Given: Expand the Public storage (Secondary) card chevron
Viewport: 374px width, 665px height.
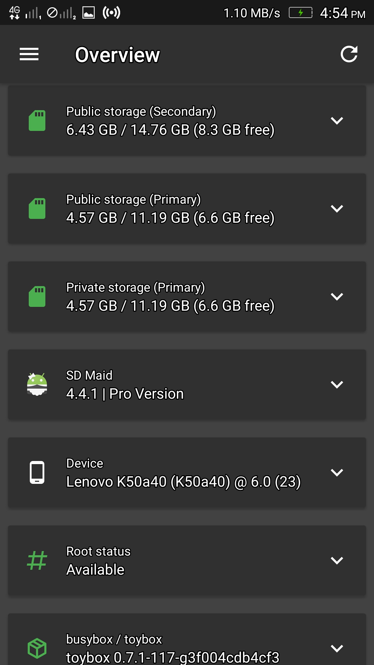Looking at the screenshot, I should coord(337,121).
